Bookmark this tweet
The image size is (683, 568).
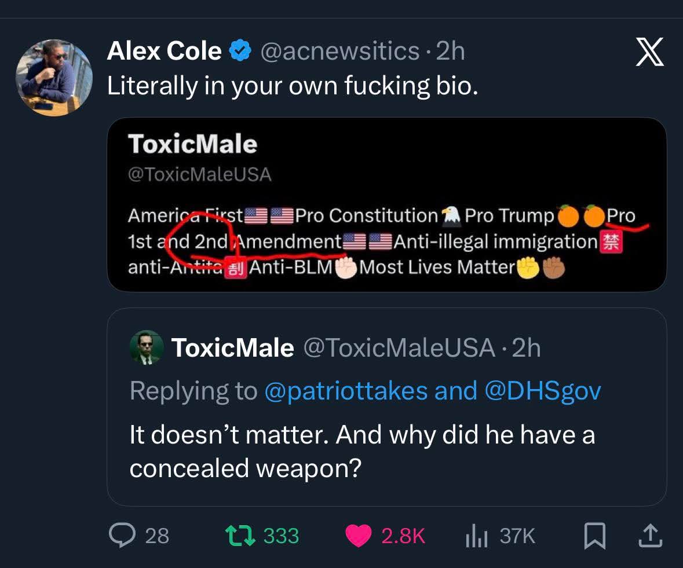pos(595,536)
